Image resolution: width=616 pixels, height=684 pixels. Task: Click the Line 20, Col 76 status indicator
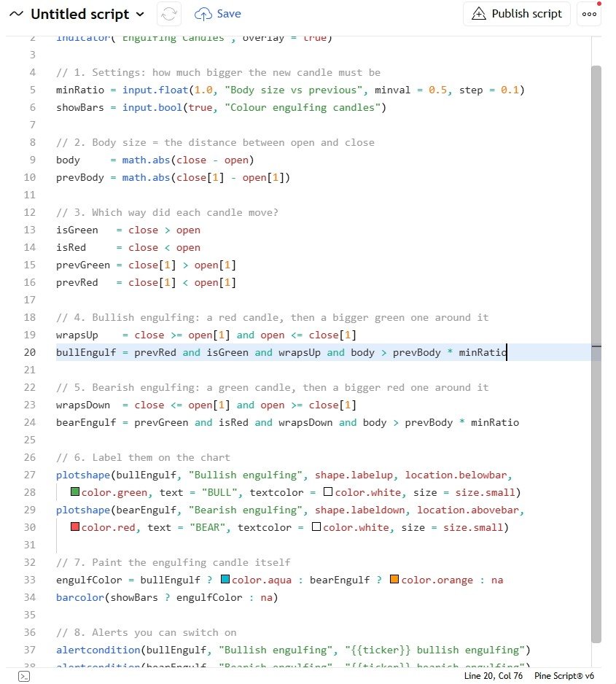click(493, 676)
